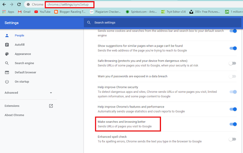Open the YouTube bookmark
The width and height of the screenshot is (243, 153).
[43, 12]
